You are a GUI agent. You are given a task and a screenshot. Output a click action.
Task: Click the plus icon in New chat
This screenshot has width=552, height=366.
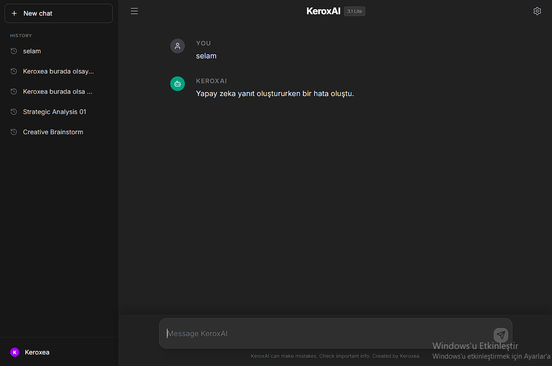14,13
